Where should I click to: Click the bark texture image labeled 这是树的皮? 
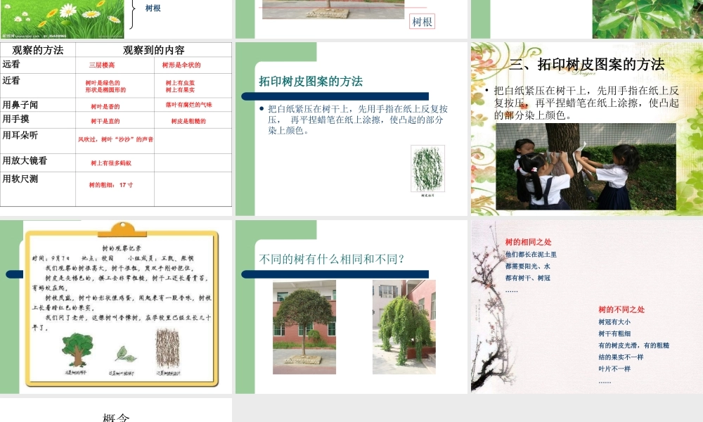tap(169, 350)
